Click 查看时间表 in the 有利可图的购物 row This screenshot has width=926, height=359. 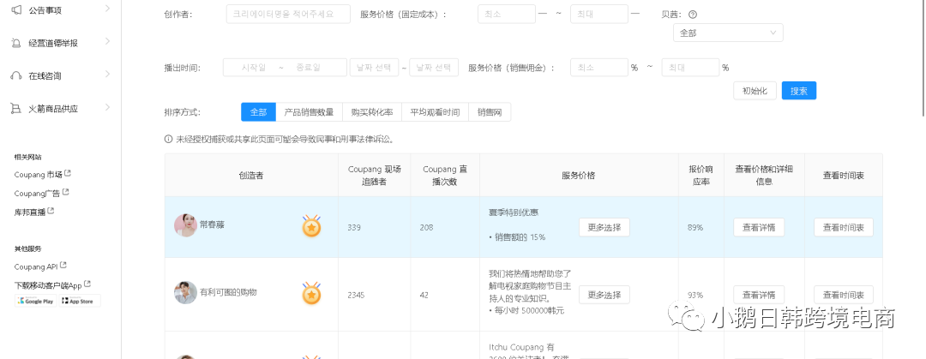pyautogui.click(x=844, y=295)
